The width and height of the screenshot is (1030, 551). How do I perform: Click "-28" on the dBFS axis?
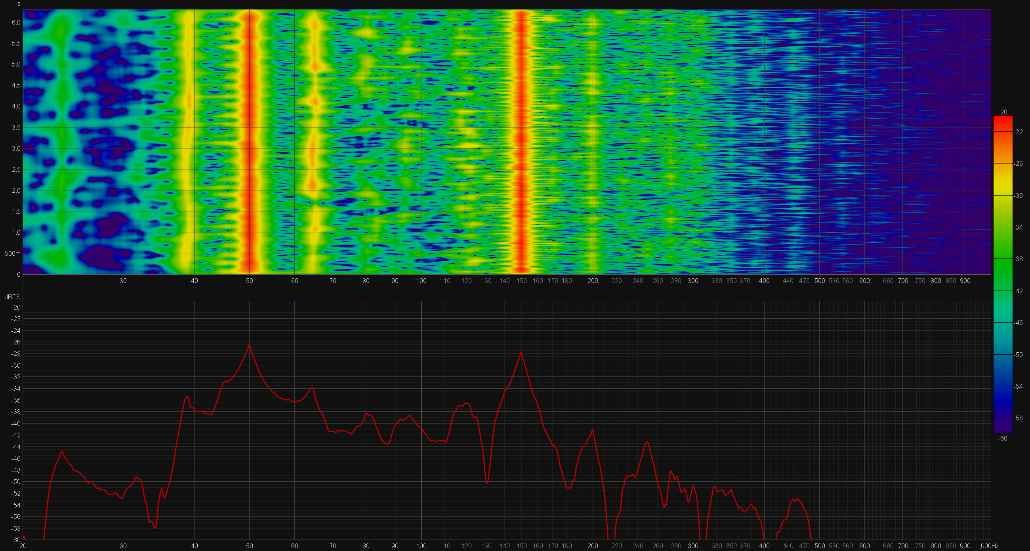[x=16, y=353]
